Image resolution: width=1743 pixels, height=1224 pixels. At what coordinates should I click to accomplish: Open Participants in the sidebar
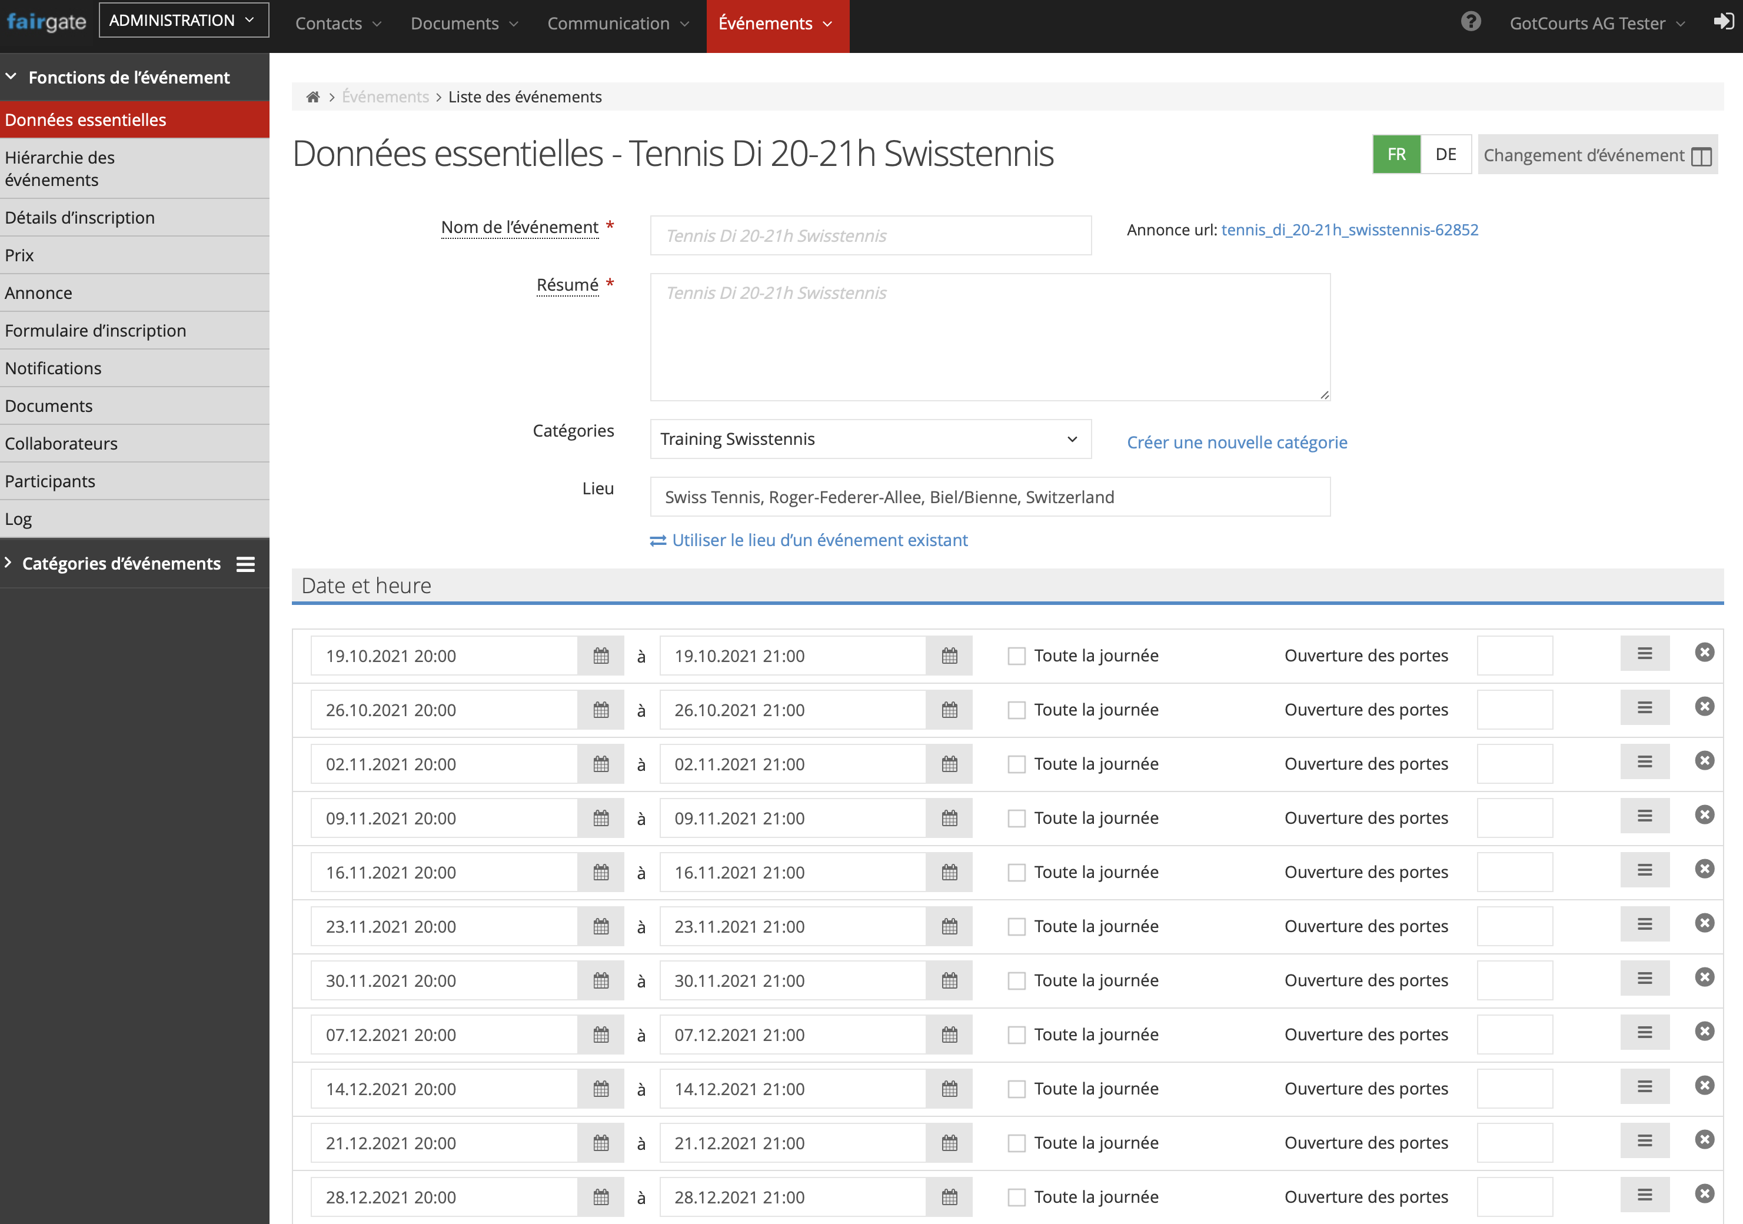click(134, 481)
